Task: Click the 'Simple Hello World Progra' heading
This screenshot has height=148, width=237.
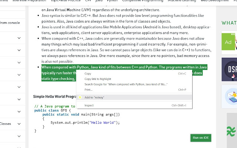Action: [55, 97]
